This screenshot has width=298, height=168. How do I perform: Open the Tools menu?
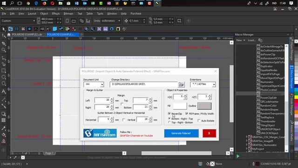100,14
